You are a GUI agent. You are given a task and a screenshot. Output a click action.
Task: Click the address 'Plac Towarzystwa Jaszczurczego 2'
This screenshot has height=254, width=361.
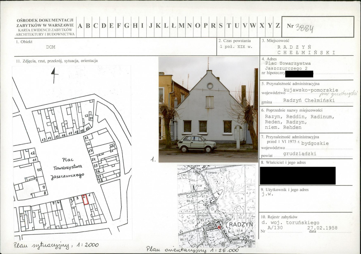coord(288,66)
